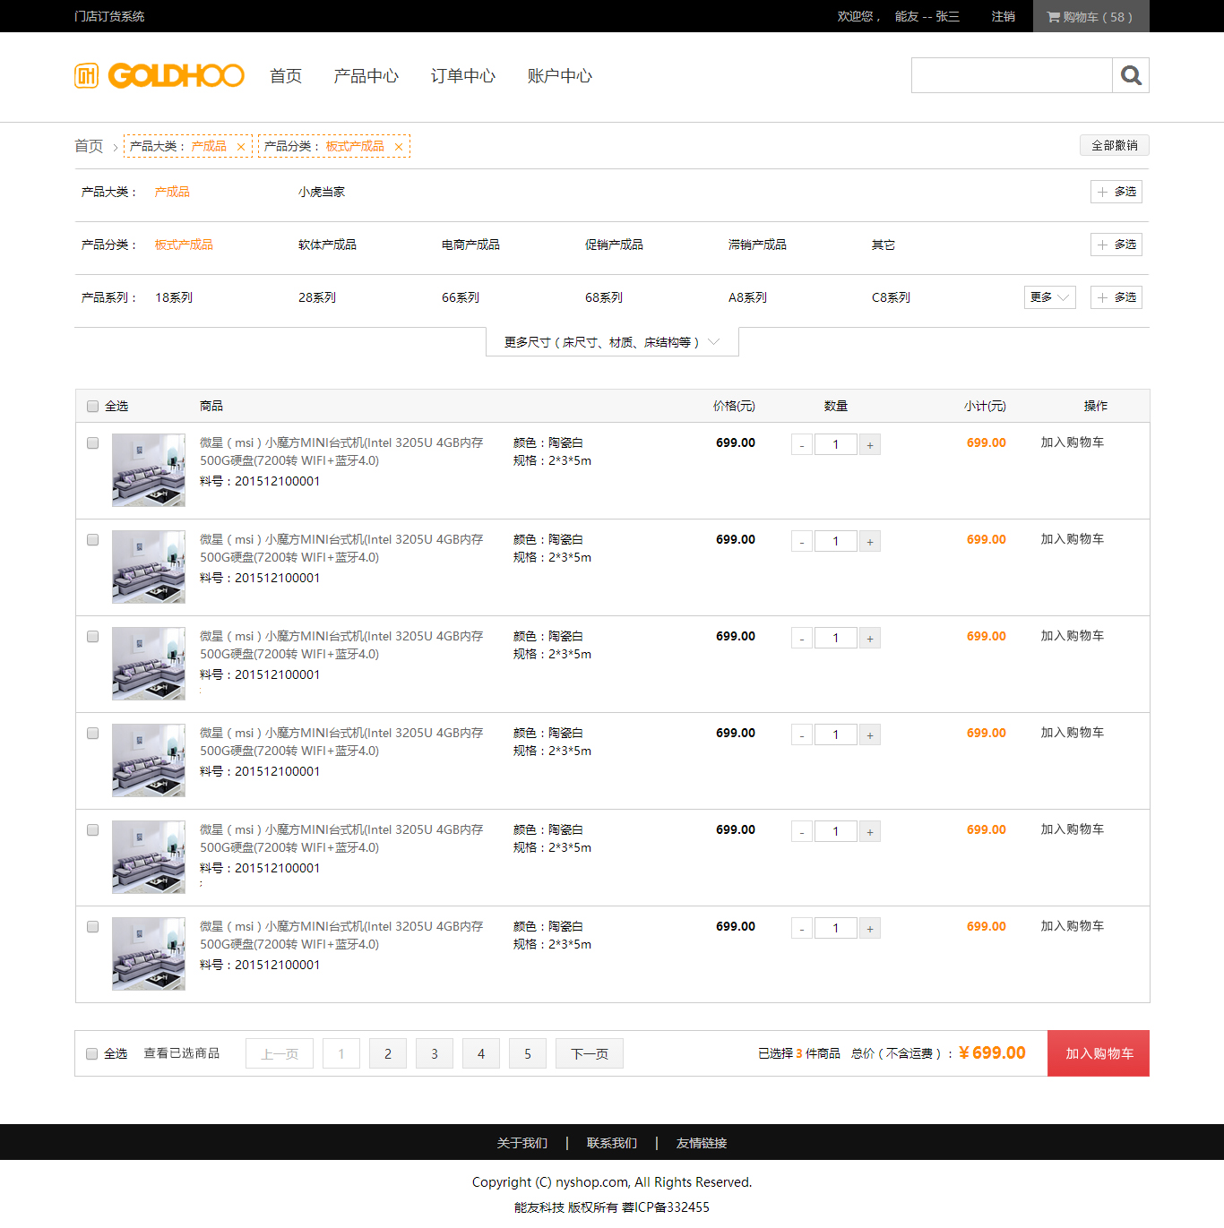
Task: Go to page 3 in pagination
Action: 435,1053
